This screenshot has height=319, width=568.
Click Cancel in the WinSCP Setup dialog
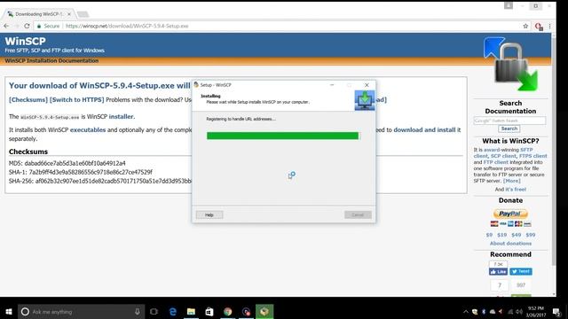pyautogui.click(x=358, y=214)
